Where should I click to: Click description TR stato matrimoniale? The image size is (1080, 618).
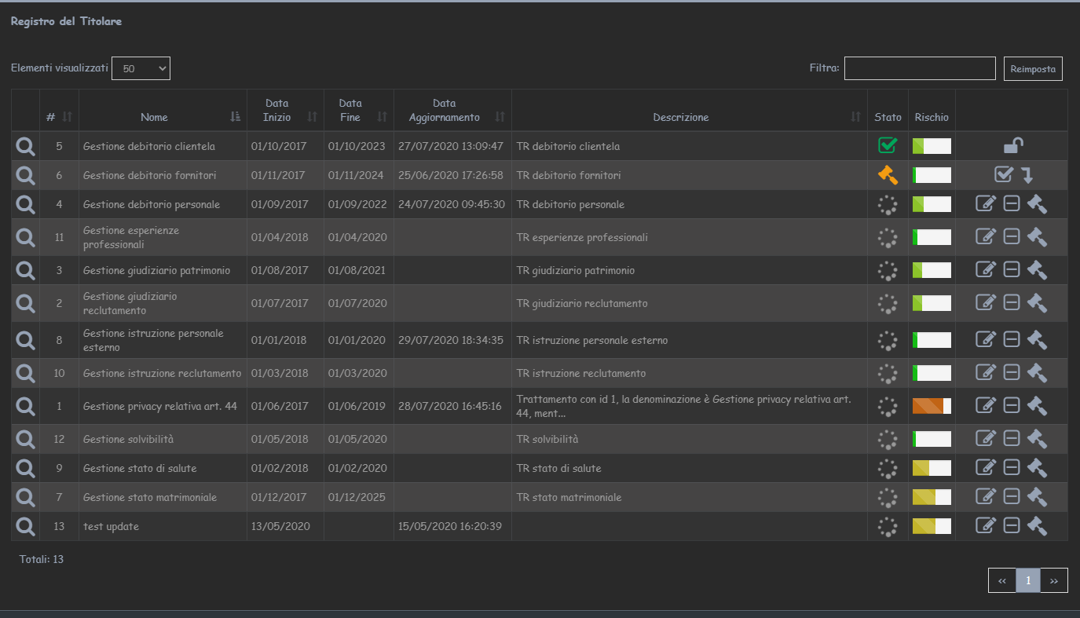coord(569,497)
